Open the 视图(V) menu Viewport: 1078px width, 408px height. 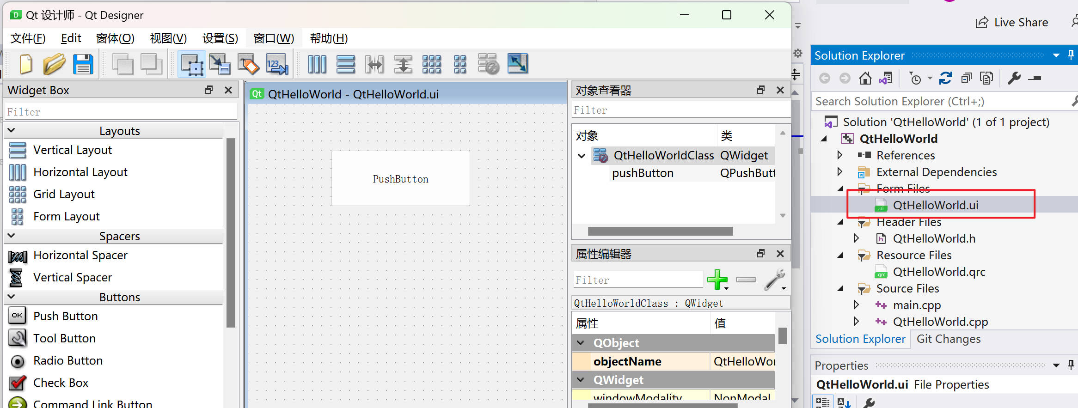click(168, 38)
